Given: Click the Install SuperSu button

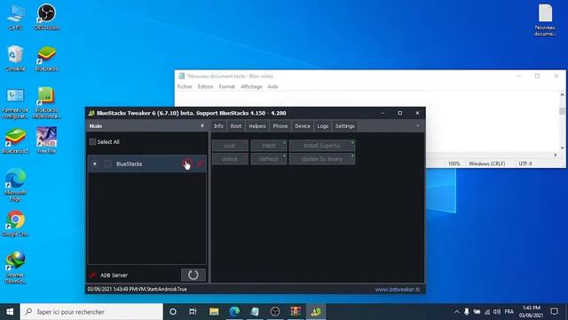Looking at the screenshot, I should (x=322, y=146).
